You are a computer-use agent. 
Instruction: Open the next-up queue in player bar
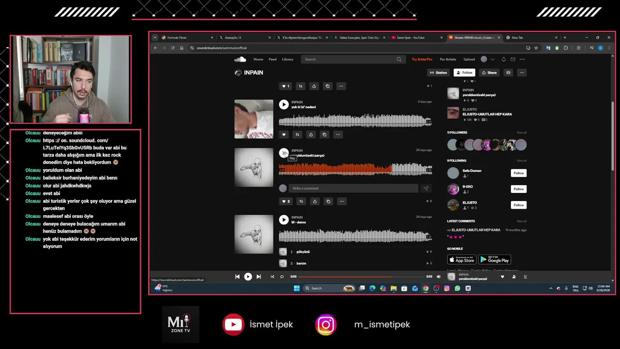pos(525,277)
